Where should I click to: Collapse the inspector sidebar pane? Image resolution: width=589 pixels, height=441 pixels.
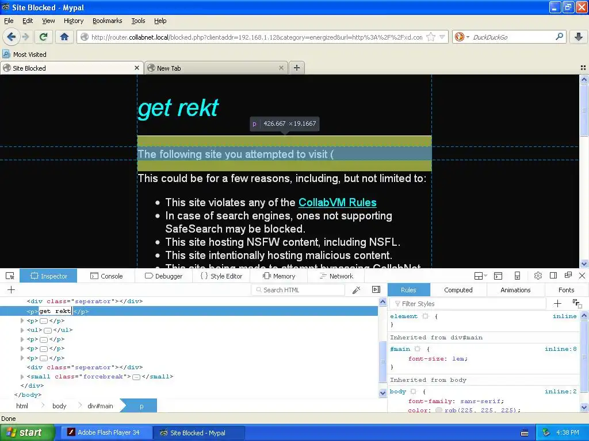coord(376,289)
